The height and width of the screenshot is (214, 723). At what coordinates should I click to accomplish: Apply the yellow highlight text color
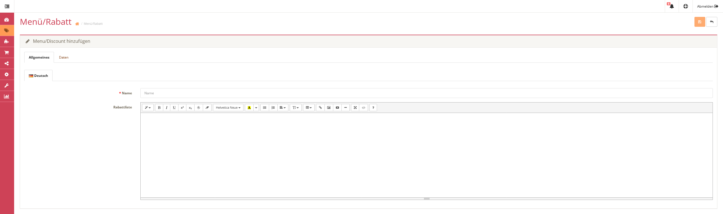click(x=249, y=108)
